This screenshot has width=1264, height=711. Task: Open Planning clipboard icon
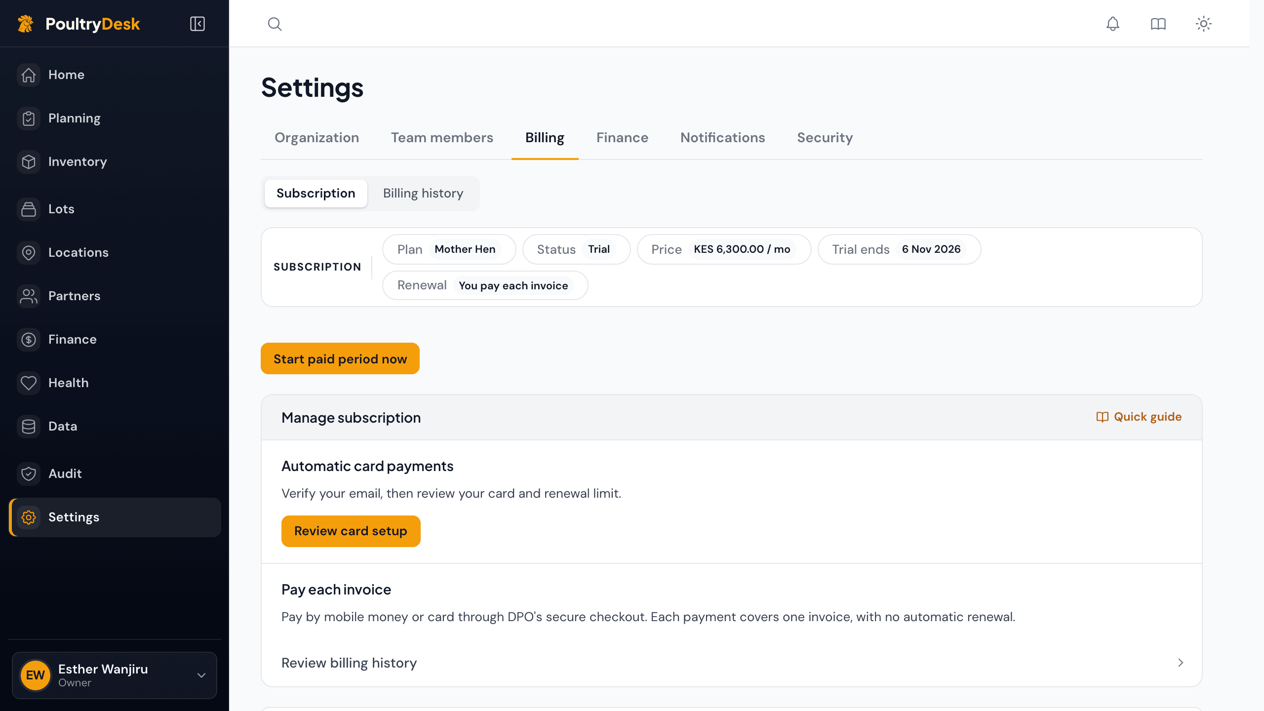point(29,118)
